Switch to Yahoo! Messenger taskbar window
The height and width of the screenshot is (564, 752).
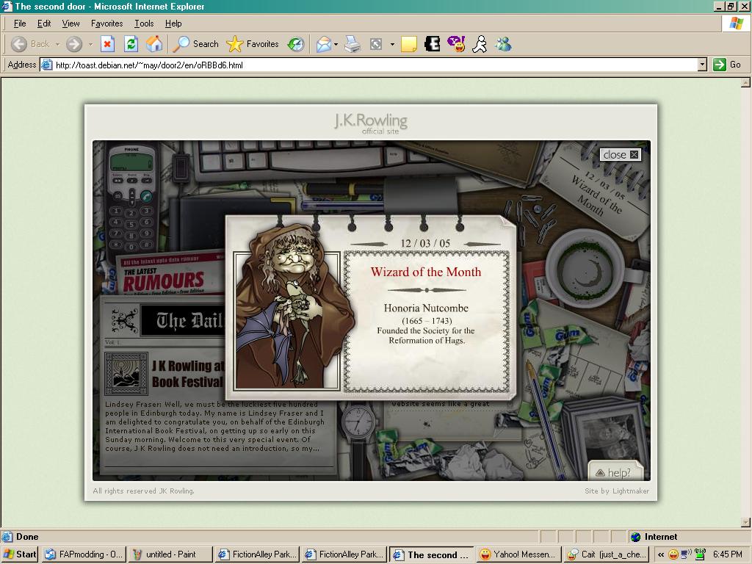click(x=518, y=554)
